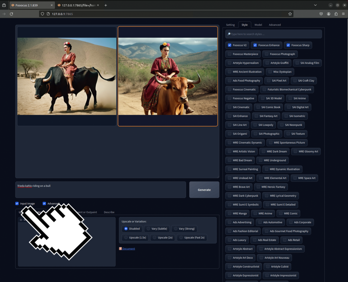The height and width of the screenshot is (282, 348).
Task: Open the Document link
Action: pos(129,249)
